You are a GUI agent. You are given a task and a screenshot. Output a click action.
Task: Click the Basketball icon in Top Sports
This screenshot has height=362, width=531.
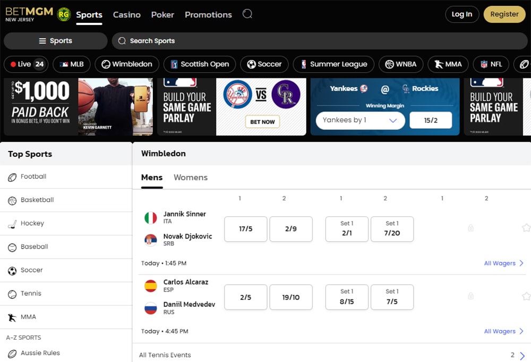(x=12, y=200)
